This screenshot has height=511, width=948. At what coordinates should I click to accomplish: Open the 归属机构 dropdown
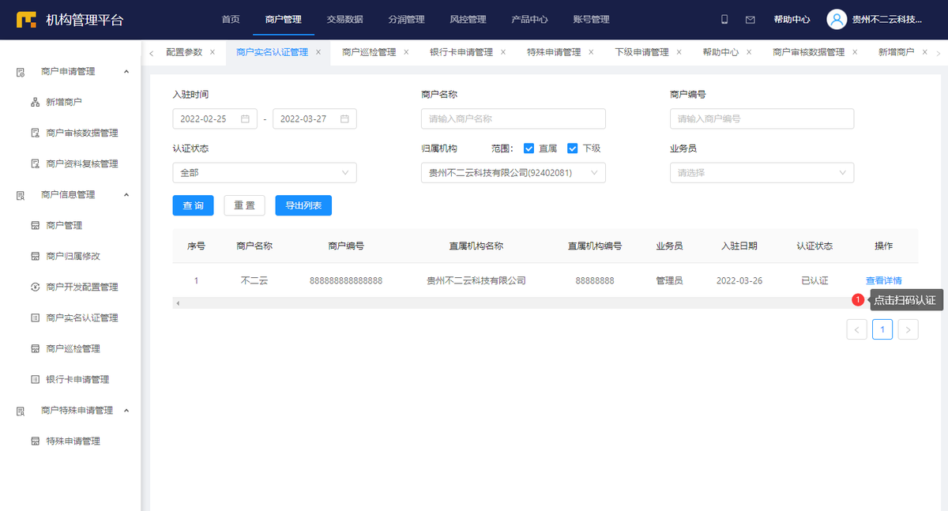pyautogui.click(x=513, y=172)
